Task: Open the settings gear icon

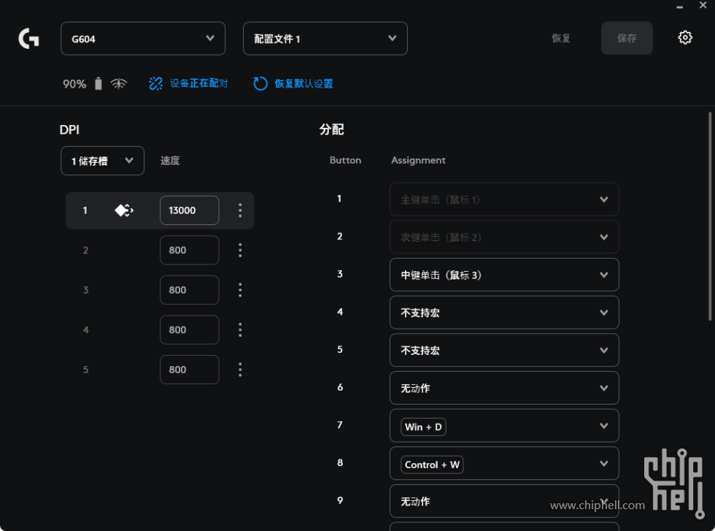Action: [685, 37]
